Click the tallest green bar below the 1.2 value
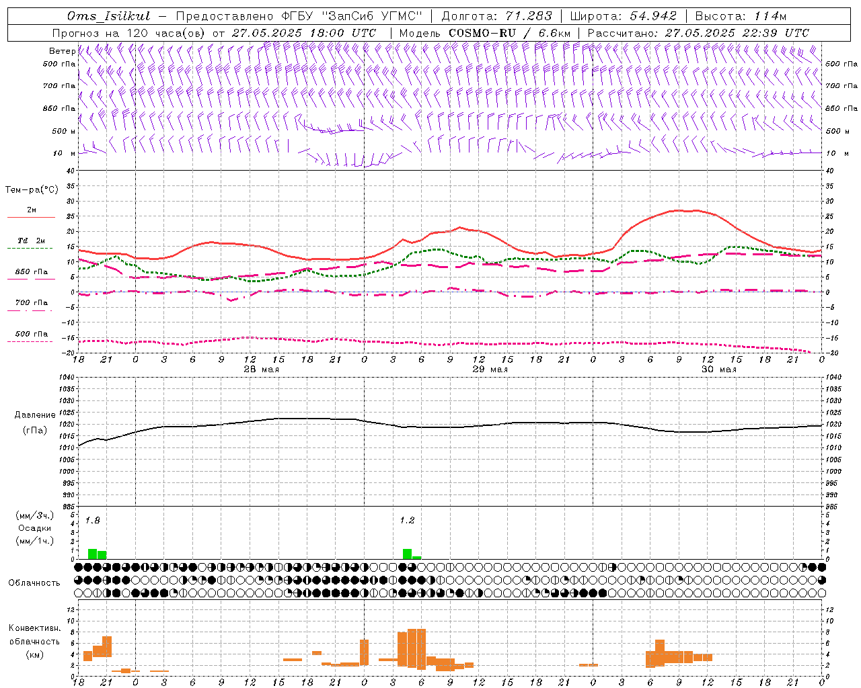Viewport: 861px width, 688px height. 407,554
